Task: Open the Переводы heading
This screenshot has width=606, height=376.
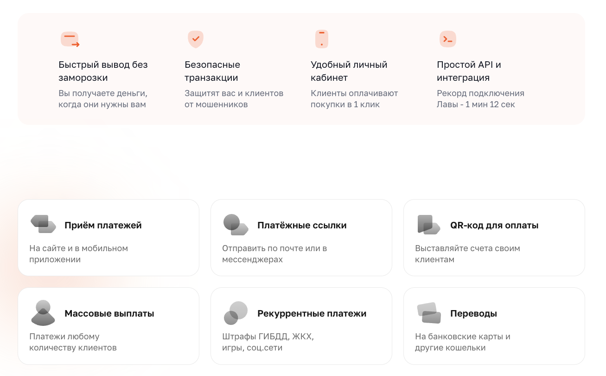Action: 473,314
